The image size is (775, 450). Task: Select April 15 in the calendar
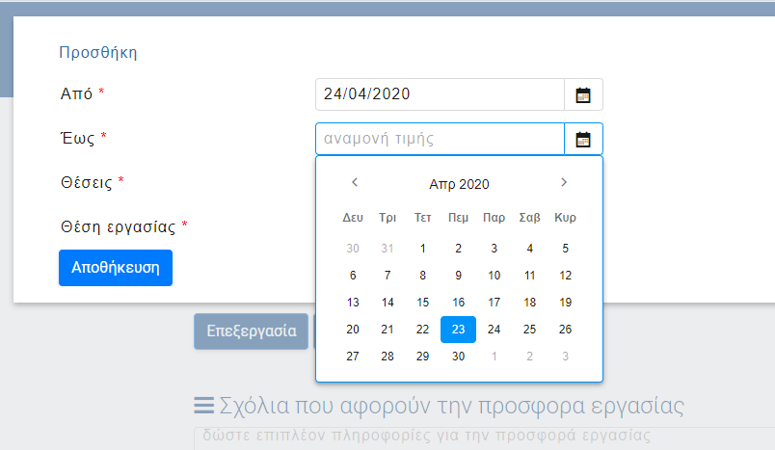(x=423, y=303)
